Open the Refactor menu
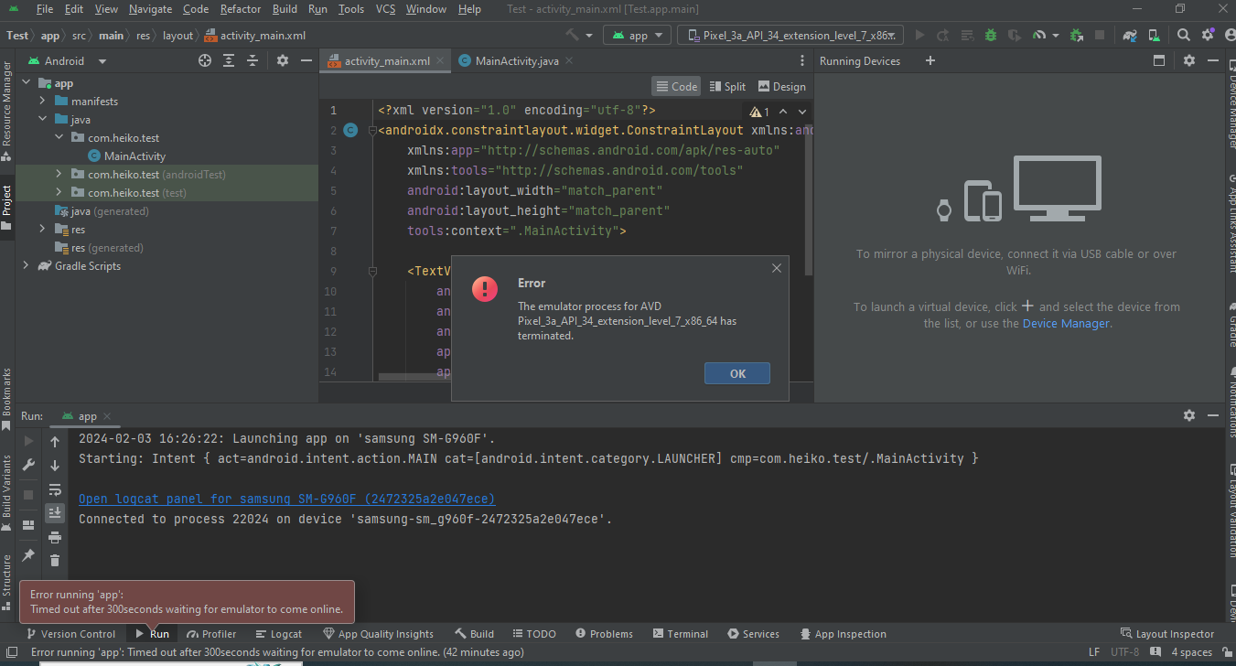 click(240, 9)
